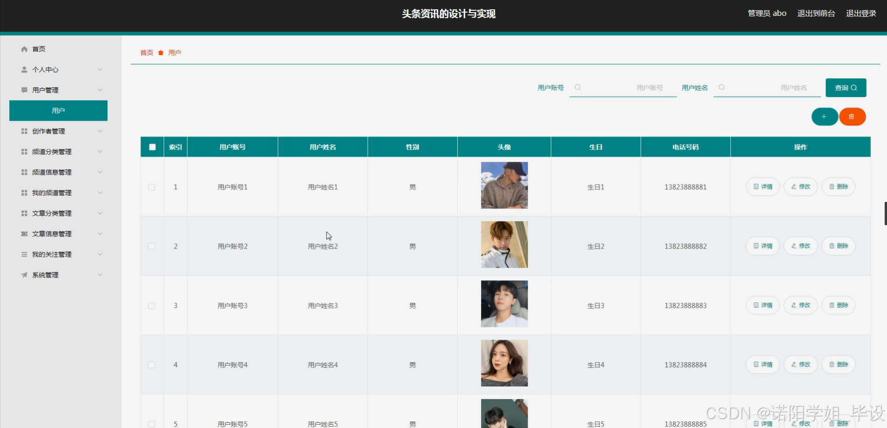This screenshot has width=887, height=428.
Task: Check the row 5 checkbox 用户账号5
Action: pyautogui.click(x=152, y=424)
